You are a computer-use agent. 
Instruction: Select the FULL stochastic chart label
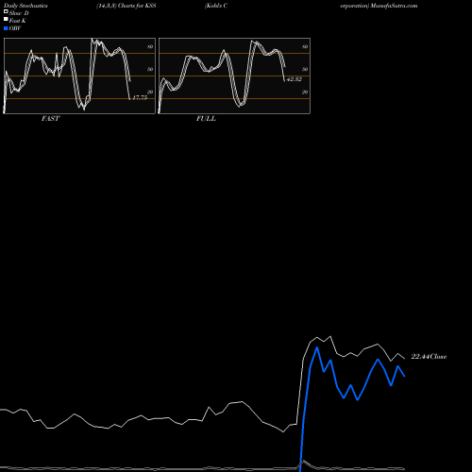pyautogui.click(x=206, y=119)
